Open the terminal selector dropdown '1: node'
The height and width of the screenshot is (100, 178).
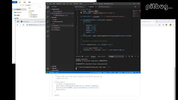click(116, 56)
